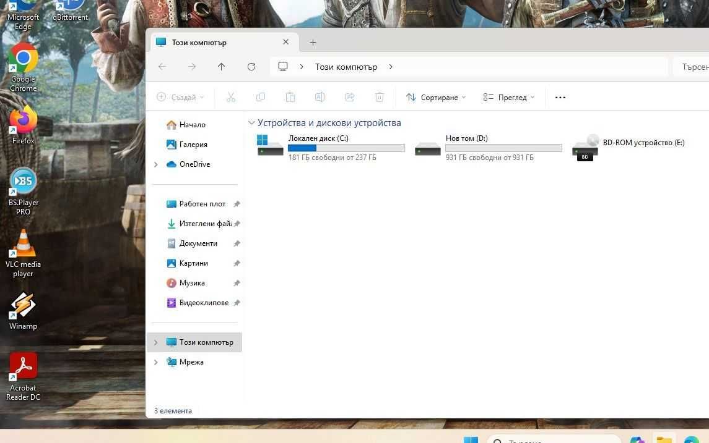Click '931 ГБ свободни от 931 ГБ' text

490,158
